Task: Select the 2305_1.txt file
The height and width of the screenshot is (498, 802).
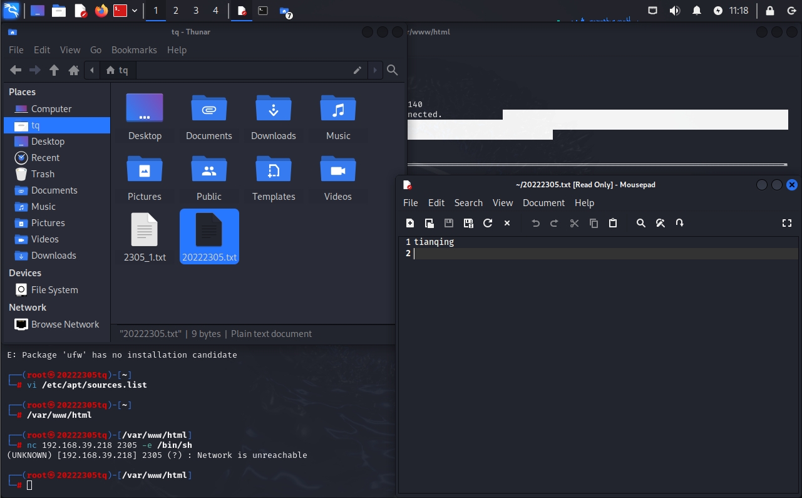Action: (145, 237)
